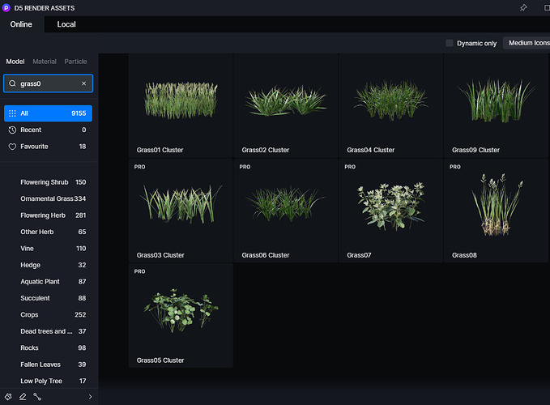Expand the bottom toolbar with chevron arrow
The height and width of the screenshot is (405, 550).
coord(90,396)
